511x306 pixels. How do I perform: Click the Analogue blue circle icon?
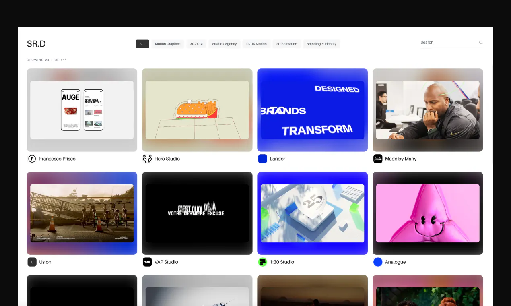[x=378, y=262]
